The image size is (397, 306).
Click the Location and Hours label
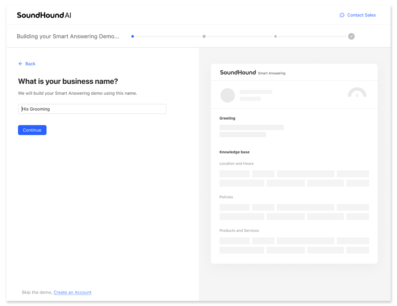click(x=236, y=163)
